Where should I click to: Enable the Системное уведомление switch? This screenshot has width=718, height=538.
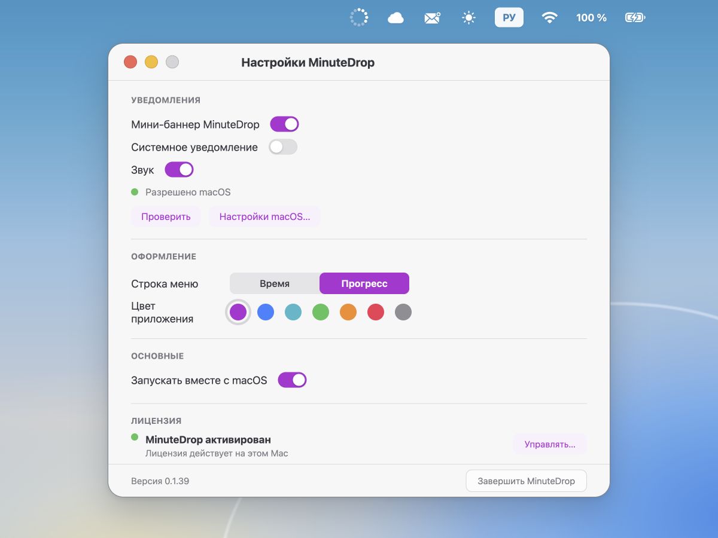(x=283, y=147)
